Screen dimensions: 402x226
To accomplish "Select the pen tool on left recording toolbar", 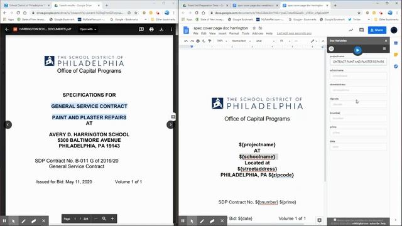I will coord(24,220).
